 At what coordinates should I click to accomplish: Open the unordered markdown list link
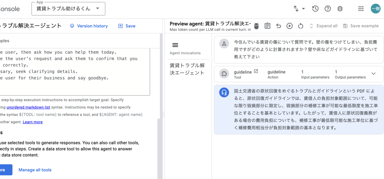point(28,107)
